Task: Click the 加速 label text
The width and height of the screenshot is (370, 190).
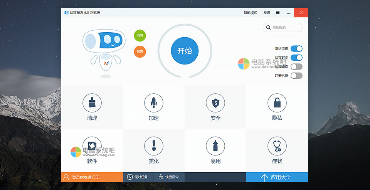Action: click(x=154, y=118)
